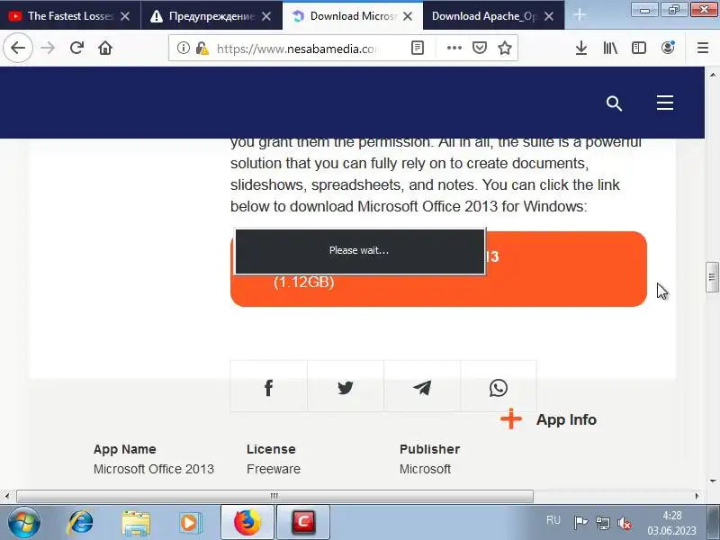The image size is (720, 540).
Task: Click the Freeware license value
Action: tap(274, 469)
